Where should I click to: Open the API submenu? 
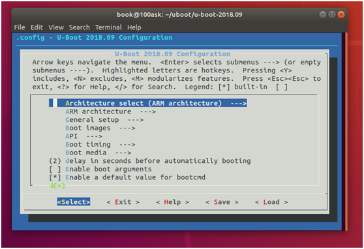coord(83,136)
